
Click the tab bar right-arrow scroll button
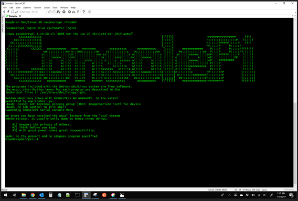tap(295, 16)
